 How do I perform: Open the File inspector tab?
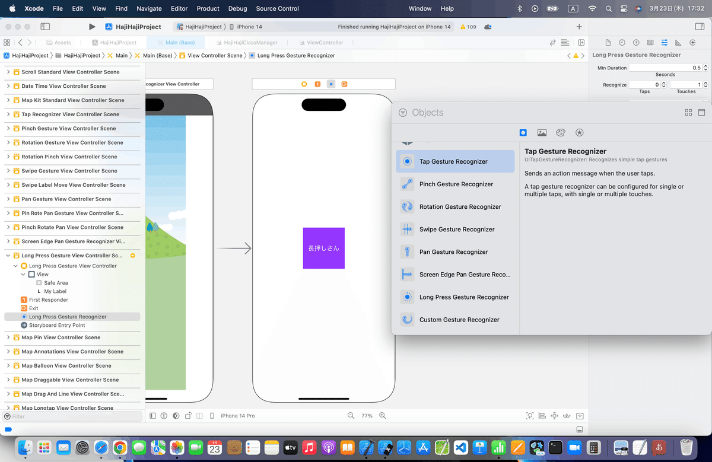(608, 43)
